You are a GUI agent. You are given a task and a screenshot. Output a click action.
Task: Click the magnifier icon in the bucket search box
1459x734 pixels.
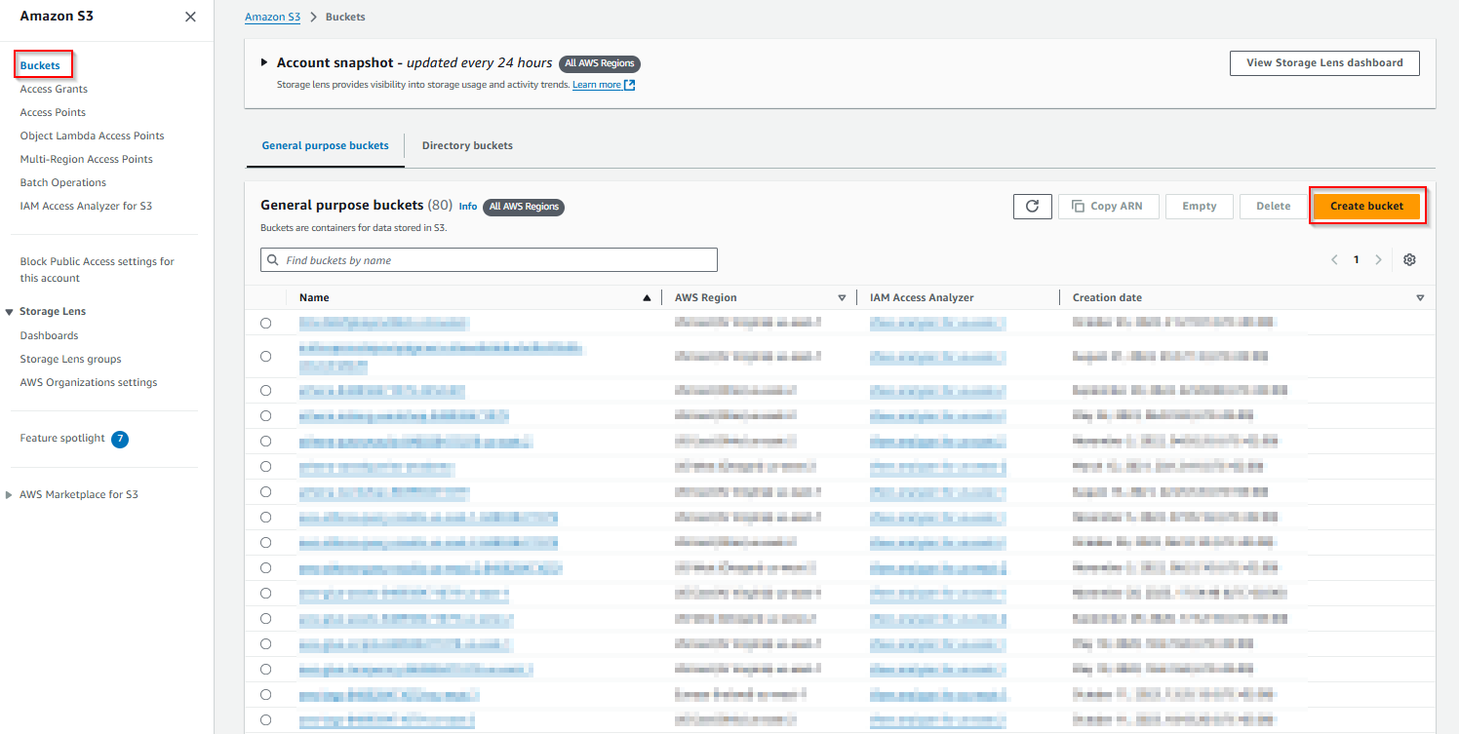coord(272,260)
